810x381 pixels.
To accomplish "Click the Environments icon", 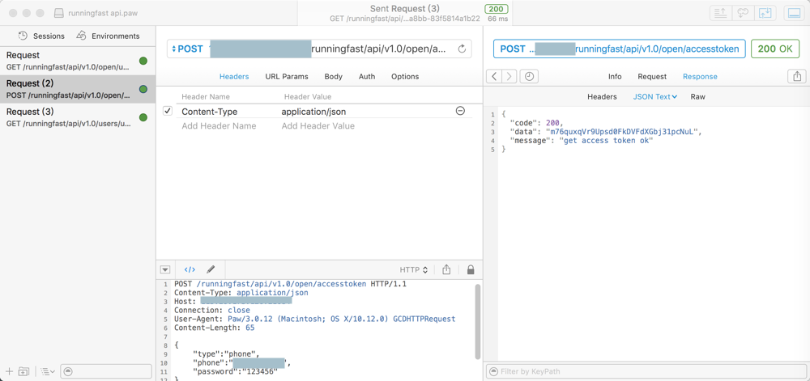I will click(x=81, y=36).
